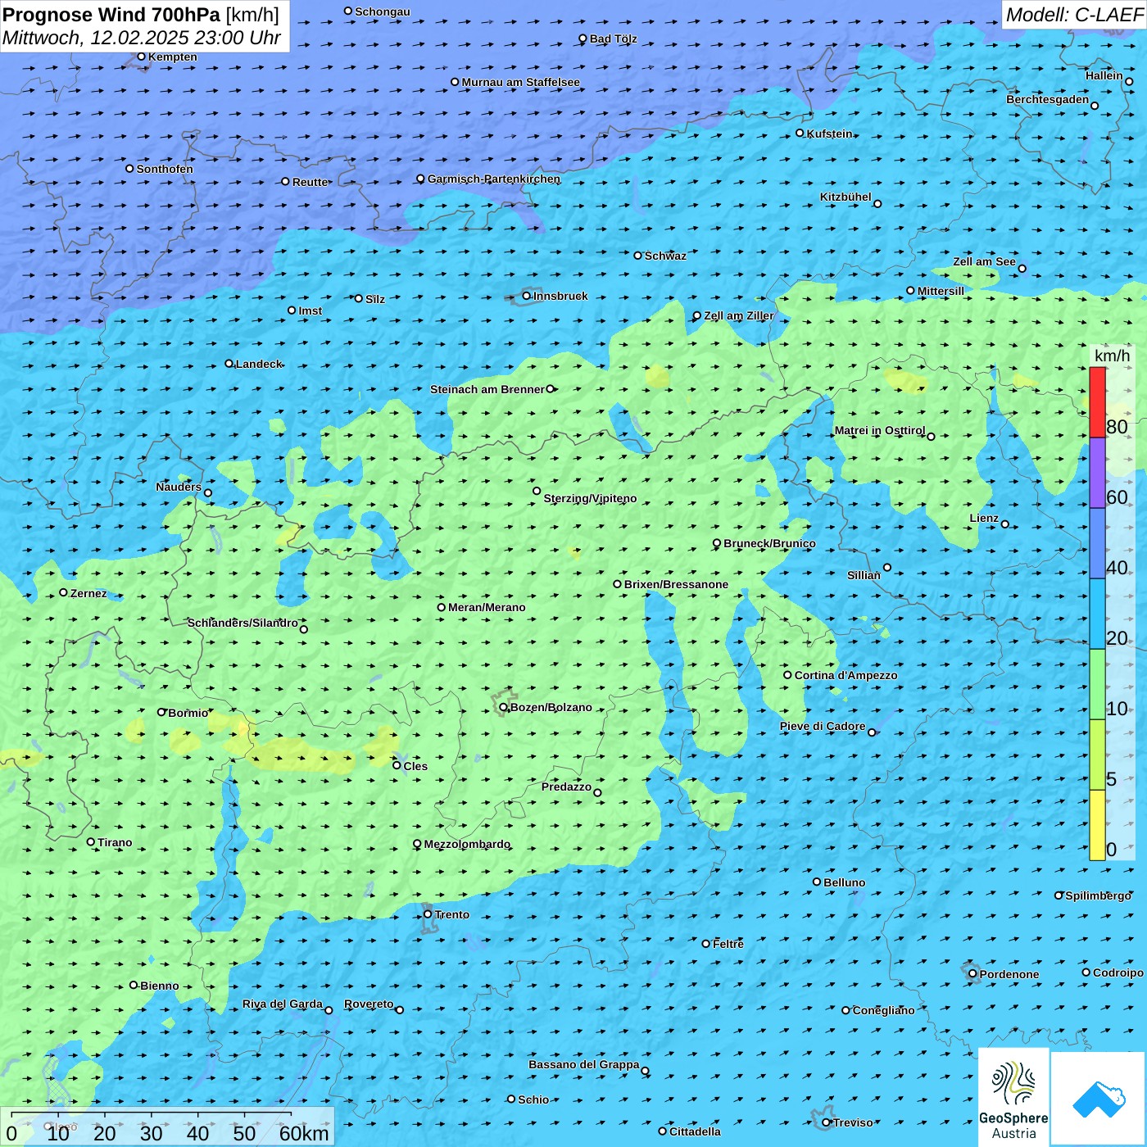
Task: Click the 'Modell: C-LAEF' label
Action: pos(1074,15)
